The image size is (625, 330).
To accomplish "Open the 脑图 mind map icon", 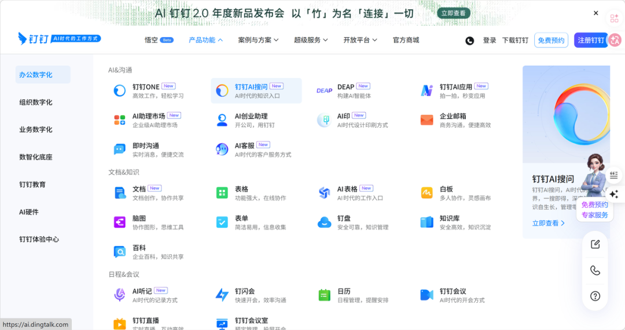I will point(120,222).
